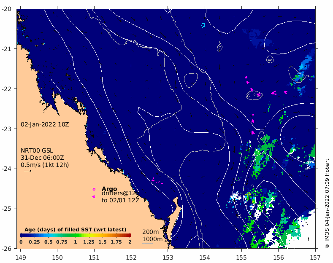
Task: Select the NRT00 GSL label
Action: point(37,150)
